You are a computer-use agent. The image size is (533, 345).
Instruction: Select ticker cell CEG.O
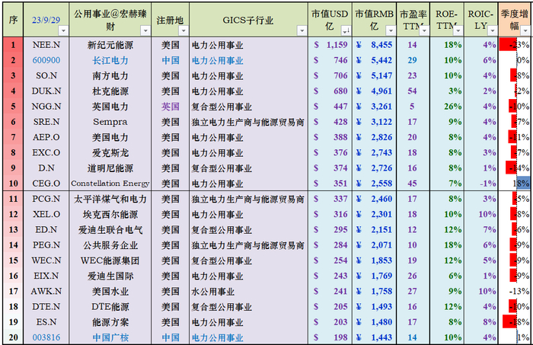click(46, 184)
